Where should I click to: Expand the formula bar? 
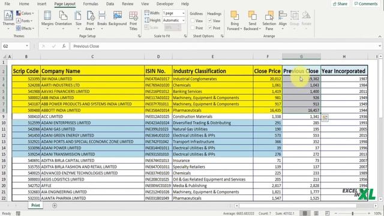(x=380, y=46)
